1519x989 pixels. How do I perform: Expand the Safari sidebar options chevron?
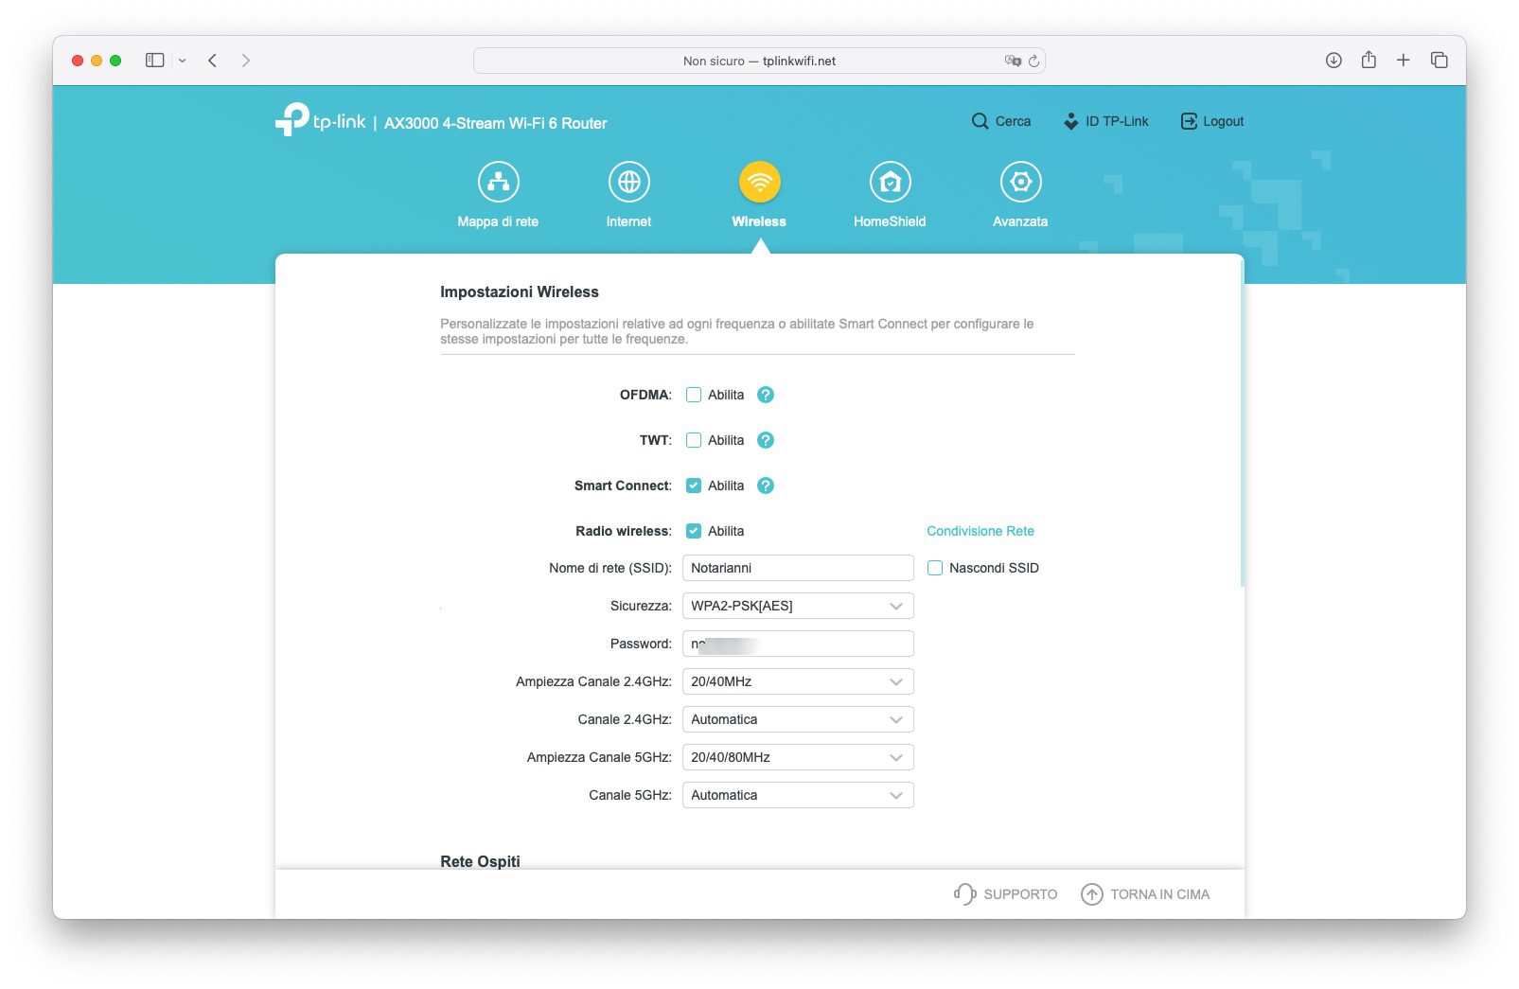coord(183,61)
